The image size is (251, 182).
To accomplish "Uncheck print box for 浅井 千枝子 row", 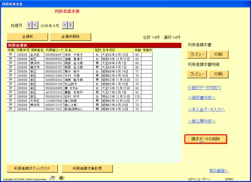I will coord(11,55).
